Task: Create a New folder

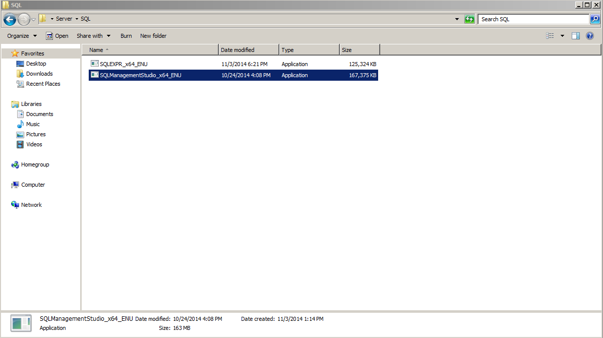Action: click(x=153, y=36)
